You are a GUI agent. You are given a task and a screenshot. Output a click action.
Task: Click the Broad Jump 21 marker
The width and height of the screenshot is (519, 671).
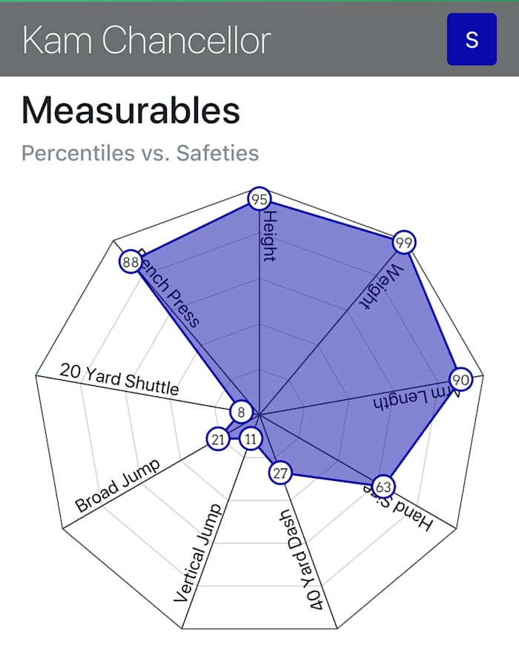click(218, 439)
